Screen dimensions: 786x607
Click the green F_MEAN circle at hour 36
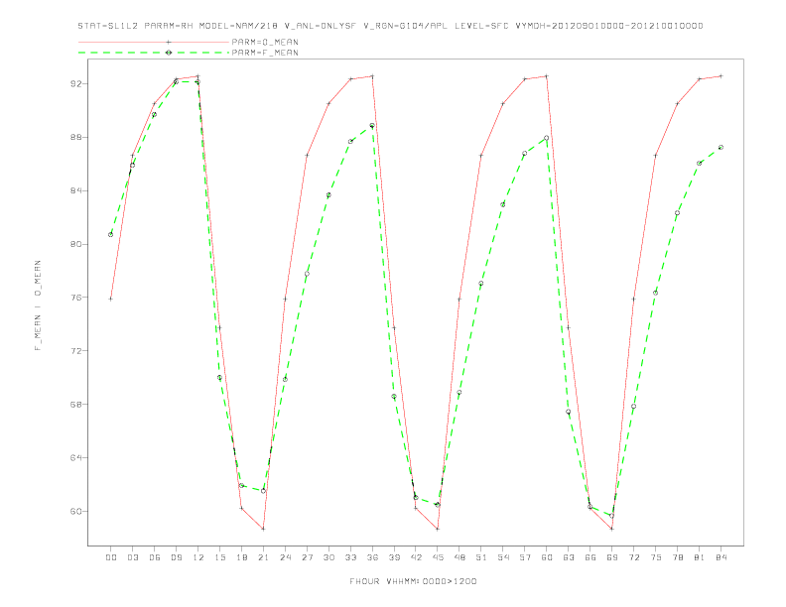coord(372,125)
